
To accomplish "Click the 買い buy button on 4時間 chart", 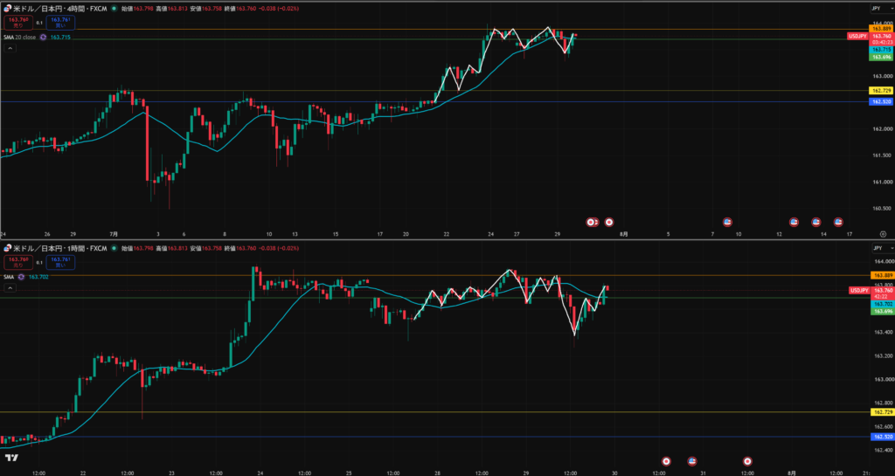I will [x=60, y=23].
